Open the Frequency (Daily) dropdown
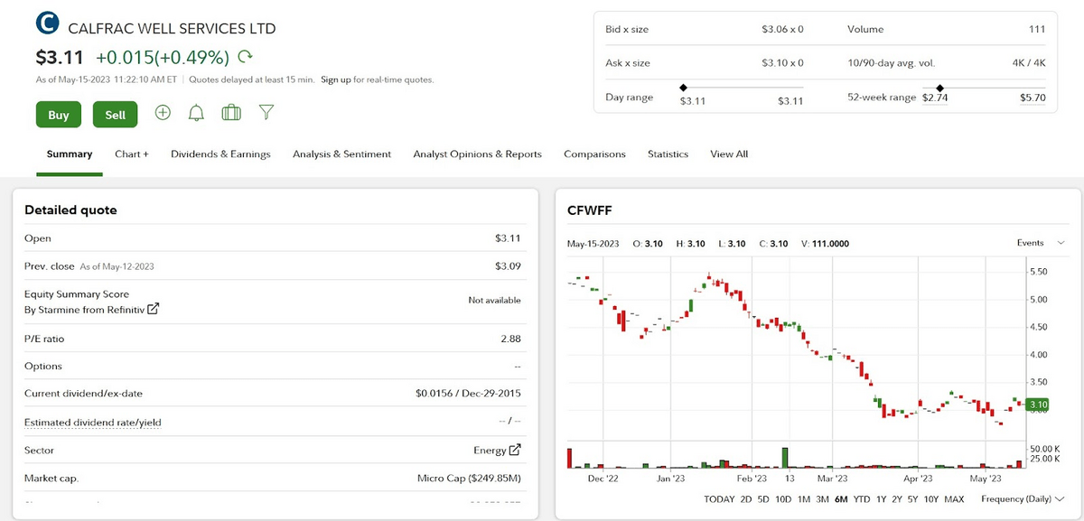The image size is (1084, 521). click(x=1023, y=499)
